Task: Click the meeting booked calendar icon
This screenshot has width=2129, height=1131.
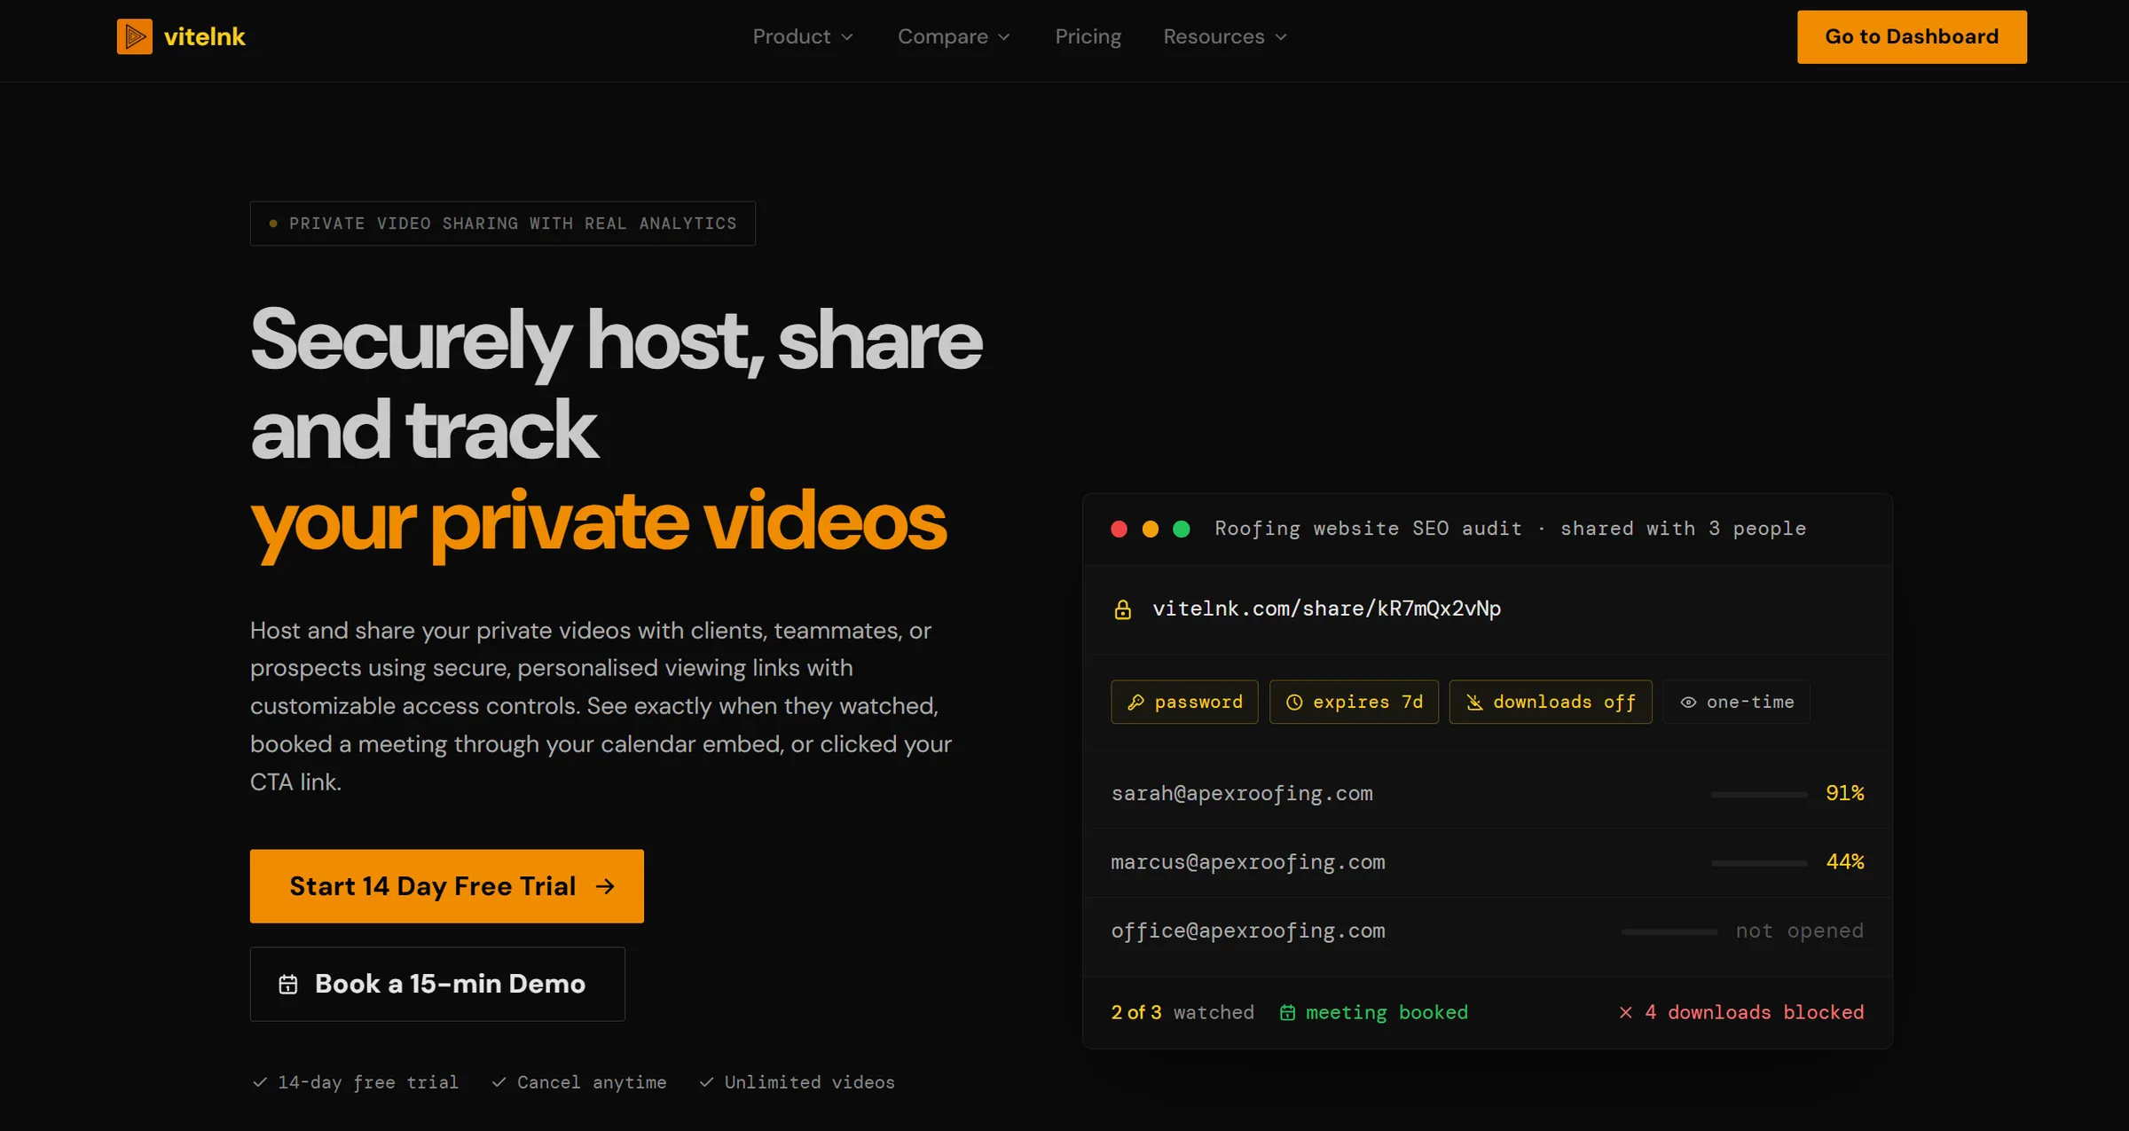Action: [1287, 1012]
